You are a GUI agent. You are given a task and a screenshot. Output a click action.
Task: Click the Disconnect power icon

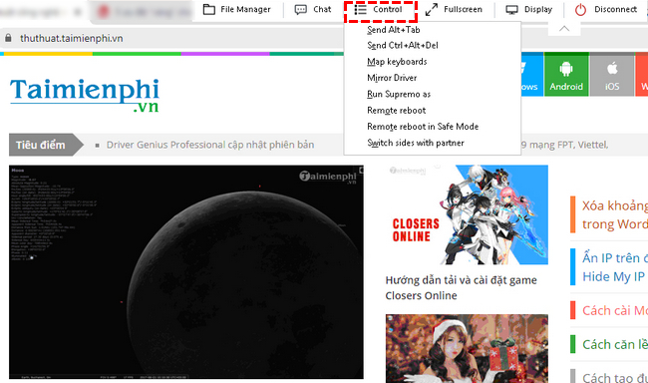[580, 10]
